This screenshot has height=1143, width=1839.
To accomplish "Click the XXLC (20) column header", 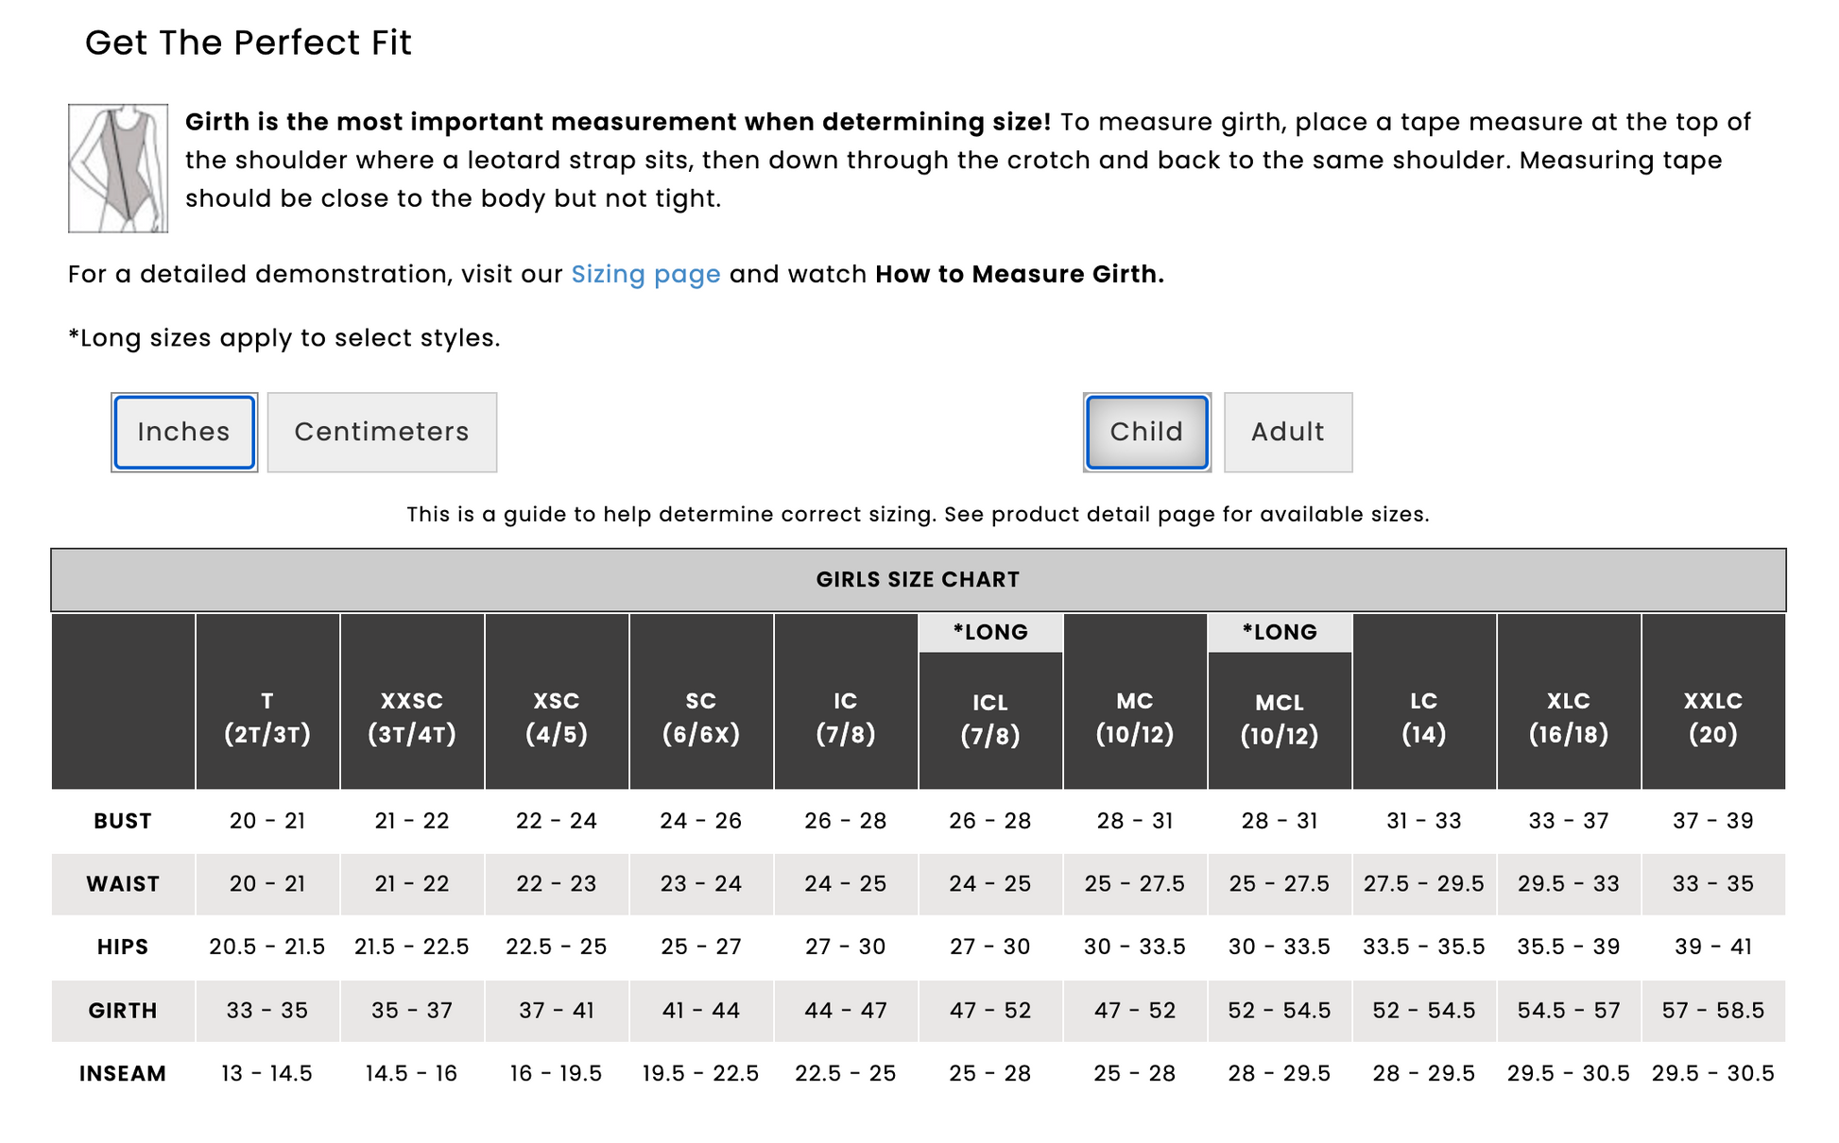I will (1712, 718).
